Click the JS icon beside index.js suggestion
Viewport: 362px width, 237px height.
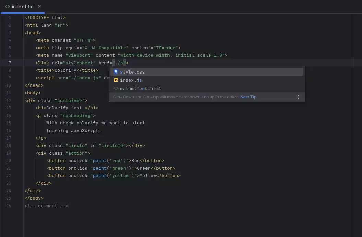116,80
